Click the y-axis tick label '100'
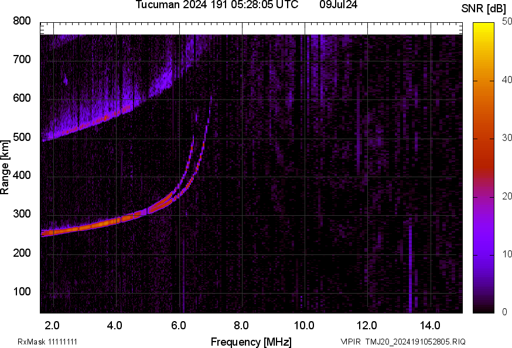Viewport: 512px width, 348px height. 22,291
